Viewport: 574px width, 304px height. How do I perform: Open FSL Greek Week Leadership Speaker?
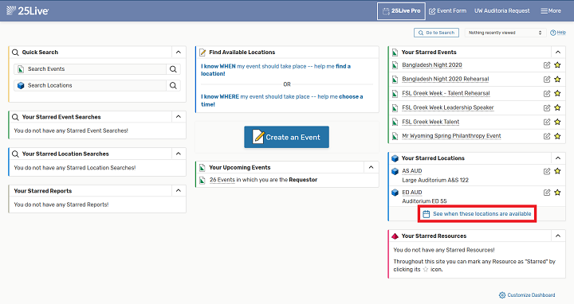448,107
